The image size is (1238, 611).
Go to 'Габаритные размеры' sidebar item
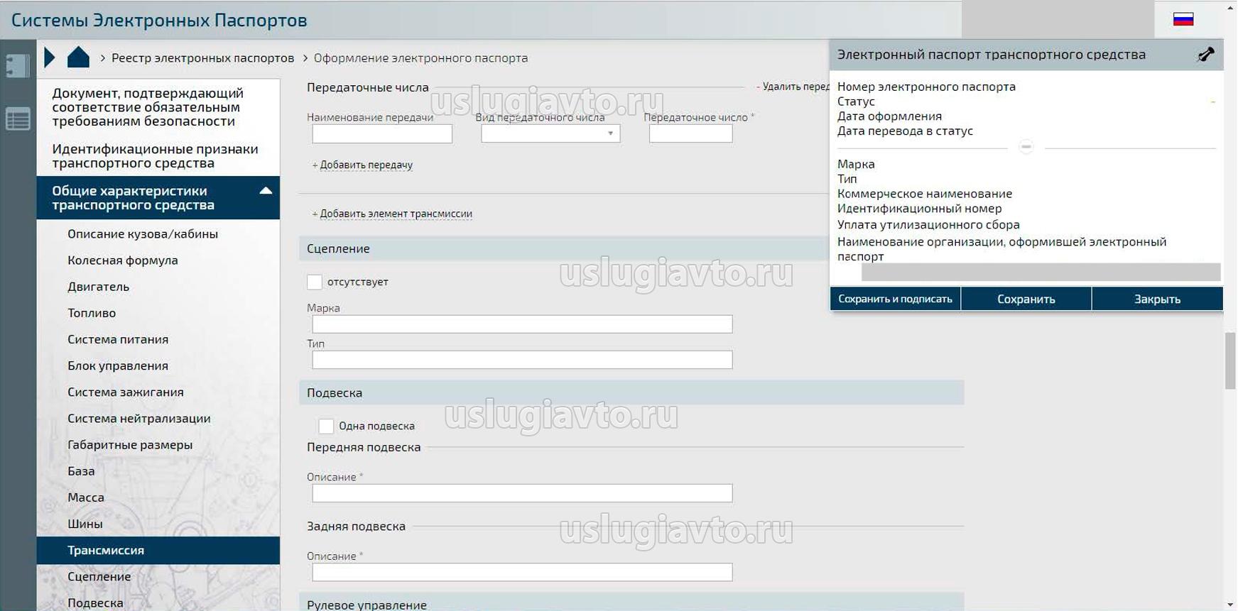(x=130, y=445)
